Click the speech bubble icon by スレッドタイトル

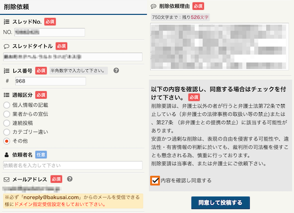point(6,46)
